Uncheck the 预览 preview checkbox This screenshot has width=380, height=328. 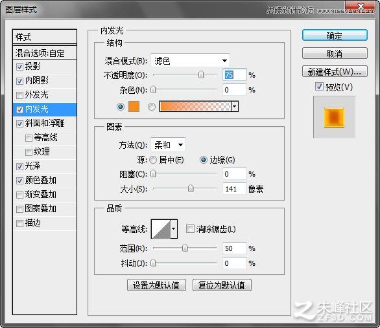[319, 87]
